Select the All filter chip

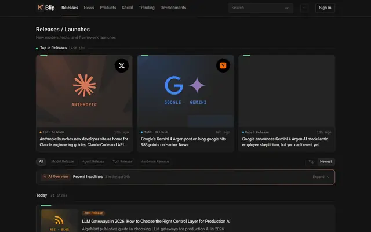point(41,162)
